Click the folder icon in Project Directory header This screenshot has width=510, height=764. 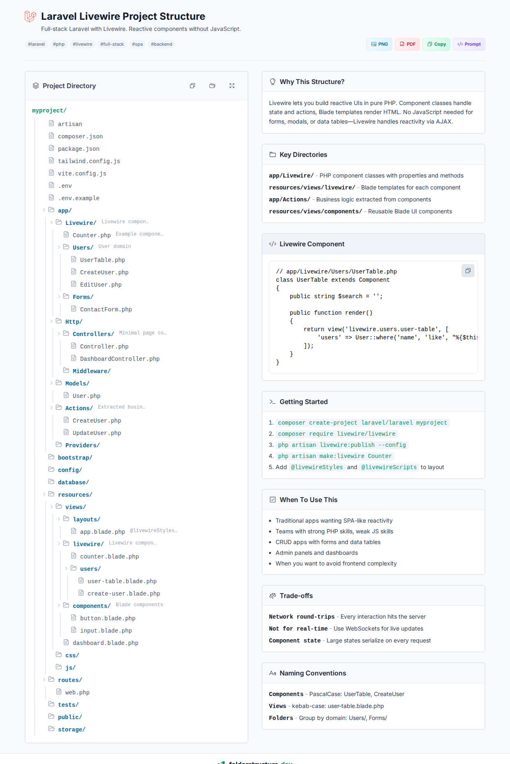[212, 86]
